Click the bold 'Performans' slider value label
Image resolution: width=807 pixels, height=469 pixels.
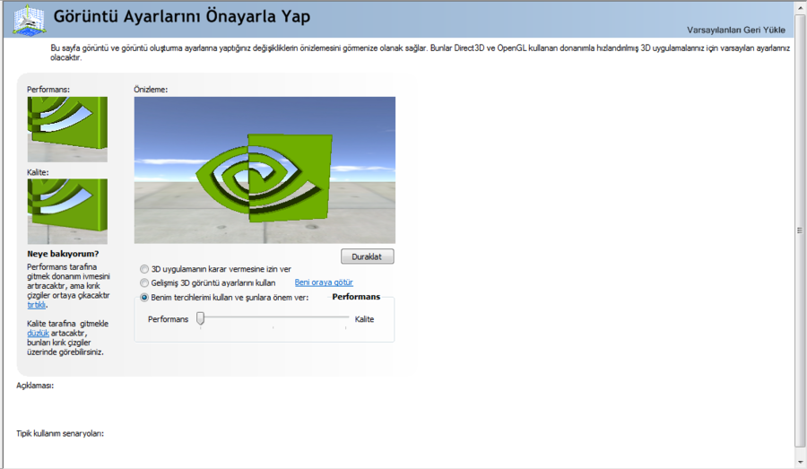point(356,297)
